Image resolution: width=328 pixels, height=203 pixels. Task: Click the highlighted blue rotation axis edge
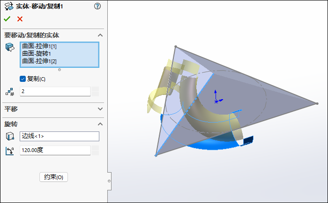pyautogui.click(x=185, y=115)
